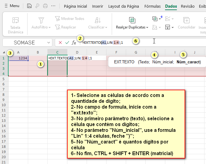This screenshot has height=164, width=206.
Task: Click the Tabela Dinâmica icon
Action: tap(15, 20)
